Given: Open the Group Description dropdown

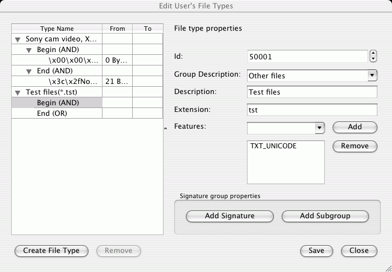Looking at the screenshot, I should point(372,75).
